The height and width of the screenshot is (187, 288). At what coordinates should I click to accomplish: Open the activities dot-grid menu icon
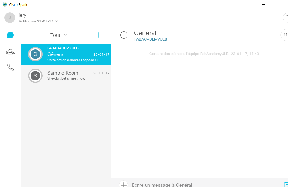click(x=285, y=35)
